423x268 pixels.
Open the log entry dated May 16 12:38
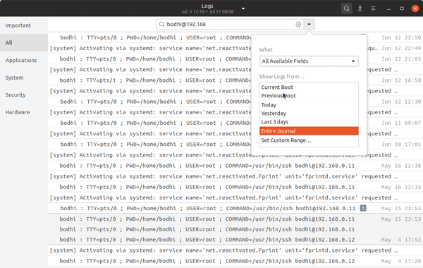[235, 166]
